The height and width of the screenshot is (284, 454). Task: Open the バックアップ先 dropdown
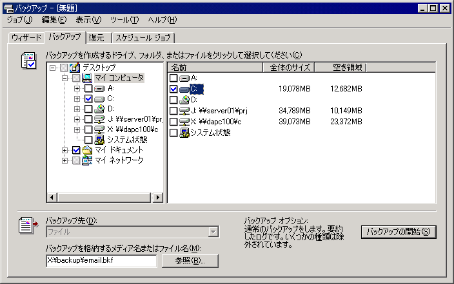(213, 232)
